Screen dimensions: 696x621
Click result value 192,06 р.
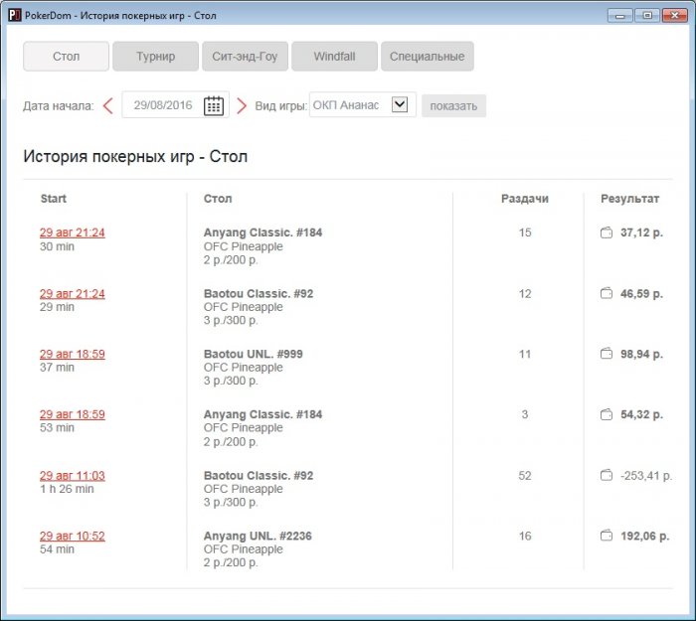coord(644,536)
